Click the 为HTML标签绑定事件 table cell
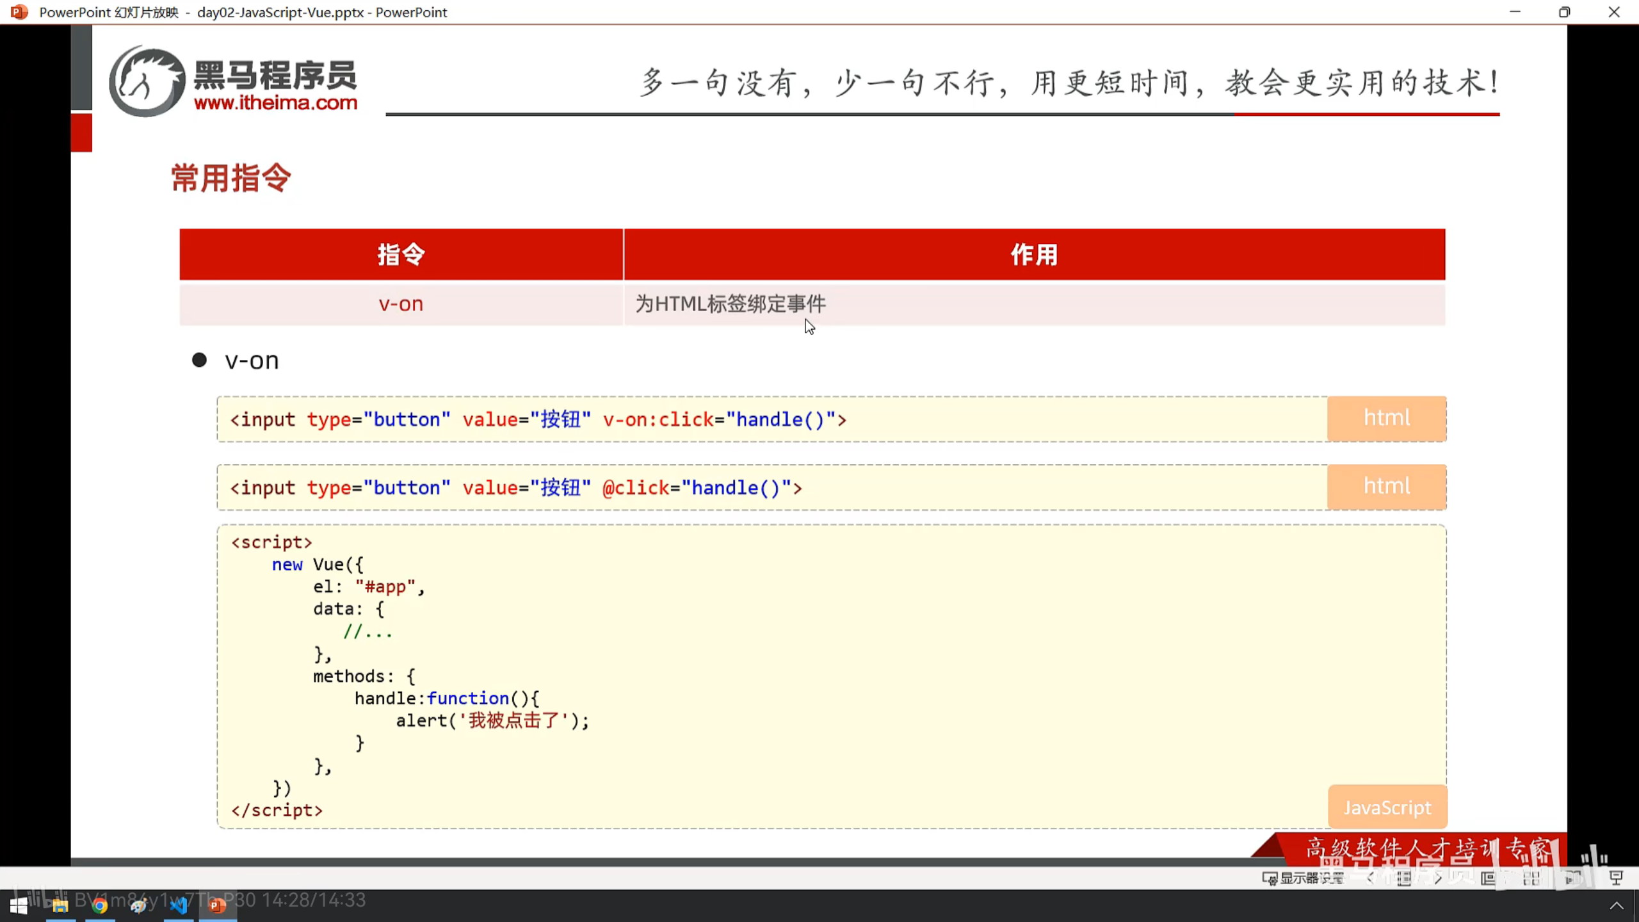 click(x=1035, y=303)
